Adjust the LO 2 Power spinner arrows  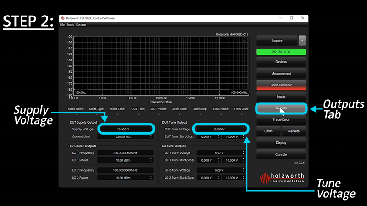tap(151, 178)
